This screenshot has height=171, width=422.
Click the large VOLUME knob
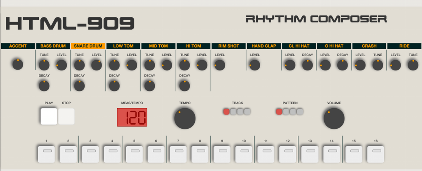click(334, 118)
